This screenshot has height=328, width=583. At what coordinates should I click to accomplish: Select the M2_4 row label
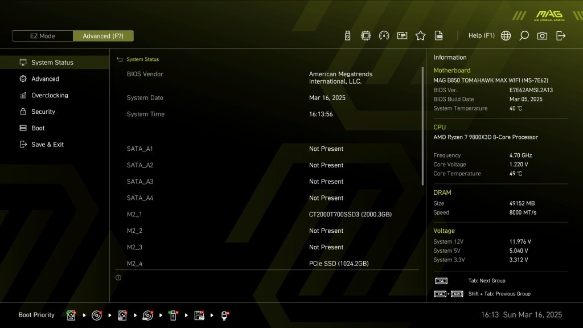pyautogui.click(x=134, y=263)
